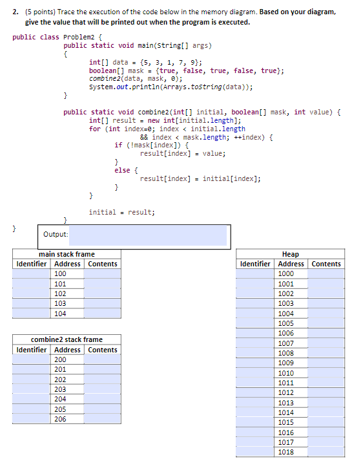
Task: Select Identifier field at heap address 1005
Action: click(x=255, y=323)
